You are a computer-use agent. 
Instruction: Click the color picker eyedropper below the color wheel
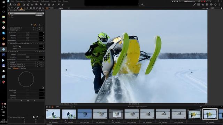[43, 88]
